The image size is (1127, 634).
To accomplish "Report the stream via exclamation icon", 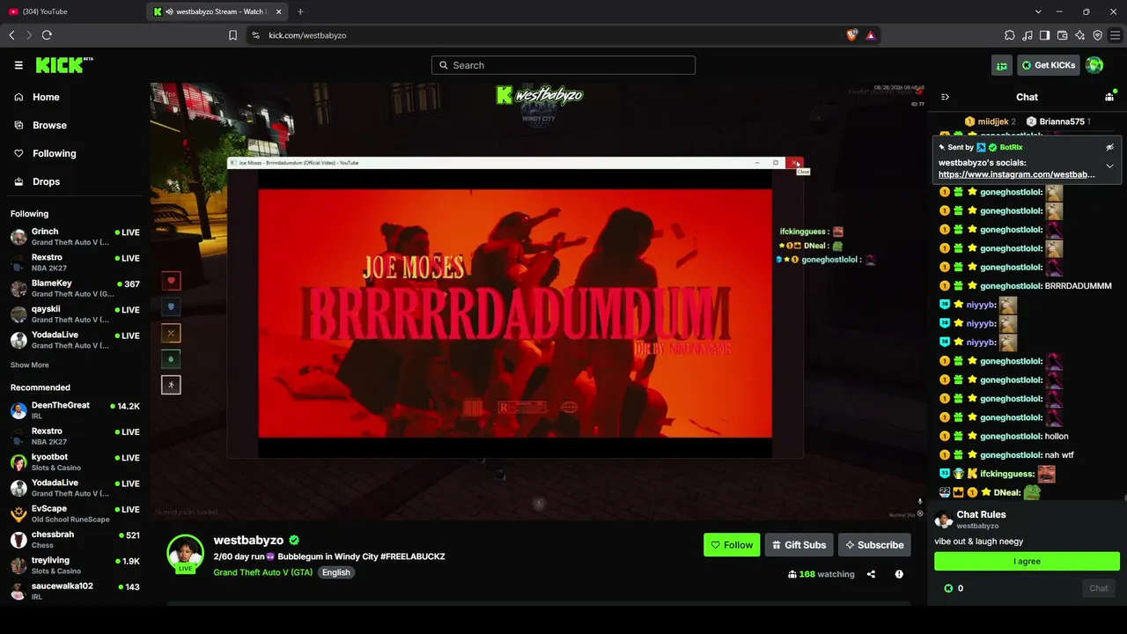I will (x=899, y=574).
